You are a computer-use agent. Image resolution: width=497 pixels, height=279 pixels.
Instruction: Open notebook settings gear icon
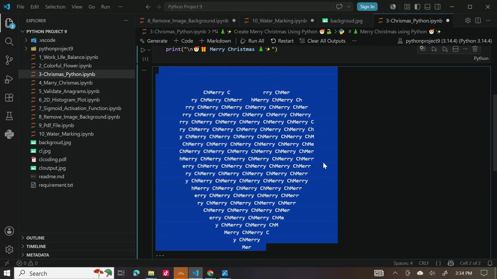pyautogui.click(x=468, y=21)
